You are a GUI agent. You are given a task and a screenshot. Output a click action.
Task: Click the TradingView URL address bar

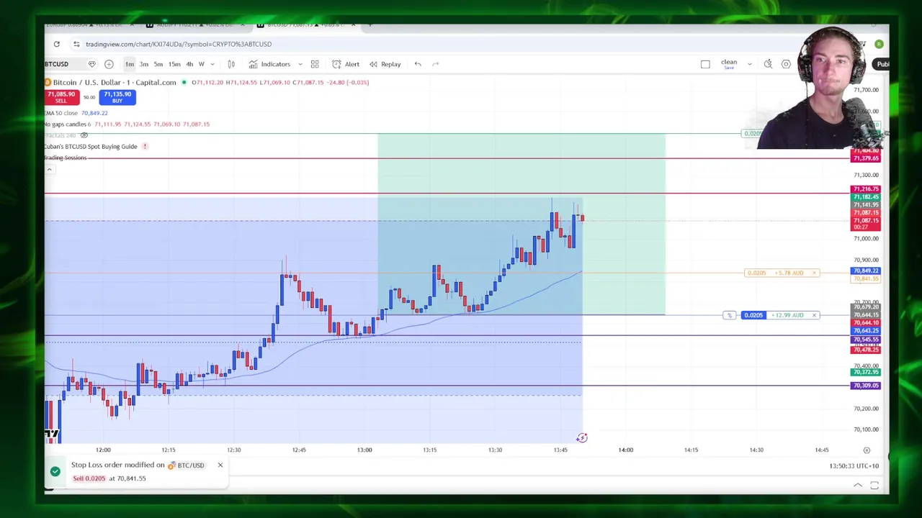pos(179,44)
